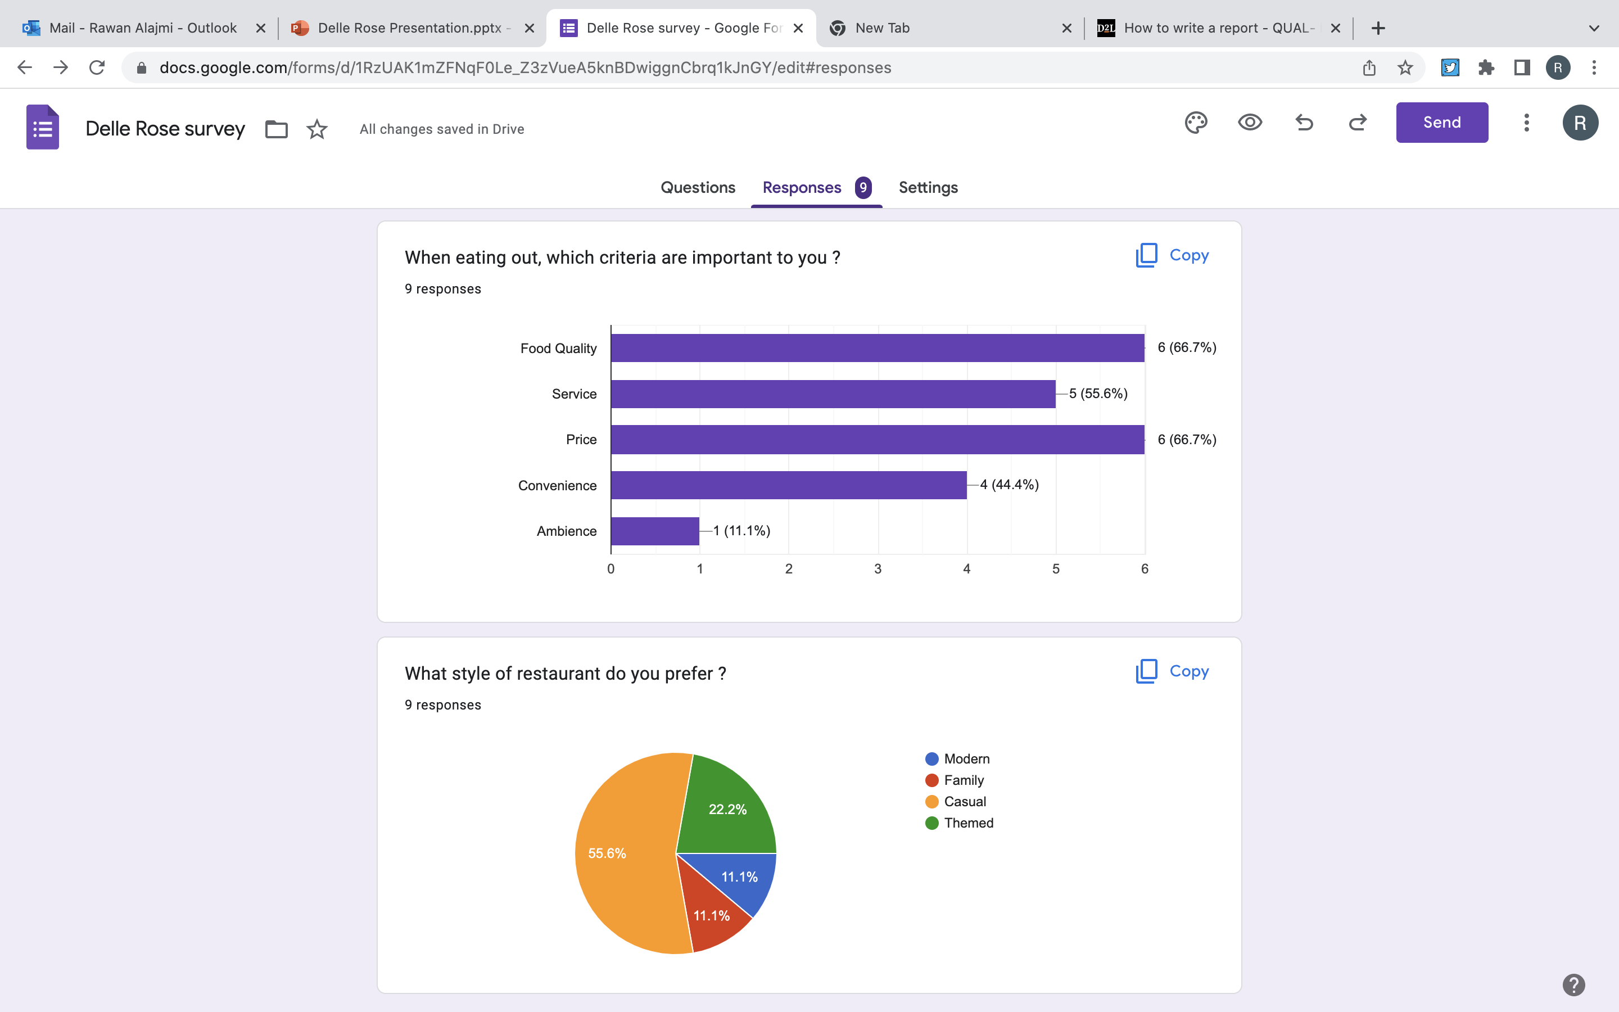Close the How to write a report tab
The height and width of the screenshot is (1012, 1619).
click(x=1335, y=28)
